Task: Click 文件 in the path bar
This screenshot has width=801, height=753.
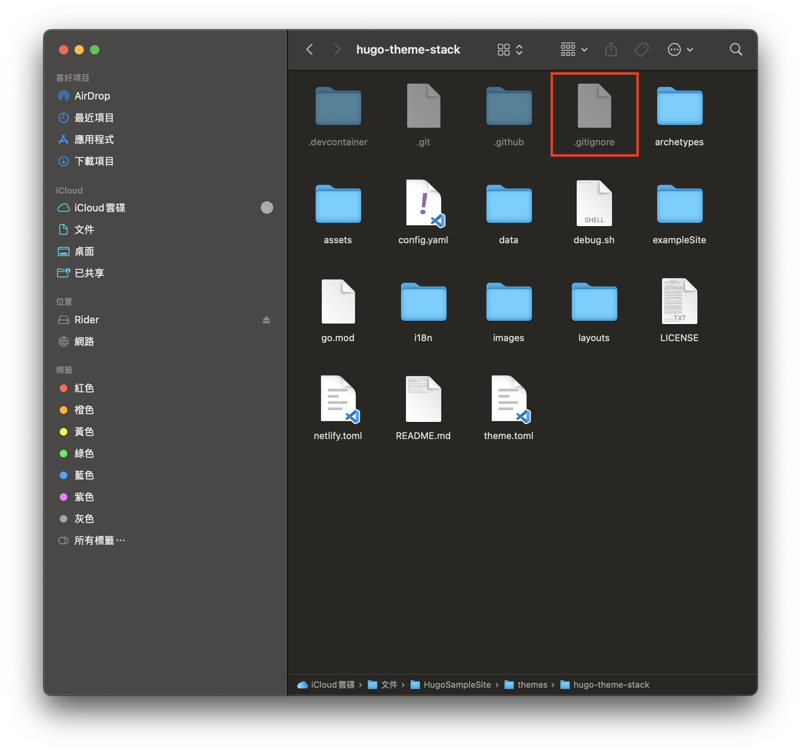Action: 383,685
